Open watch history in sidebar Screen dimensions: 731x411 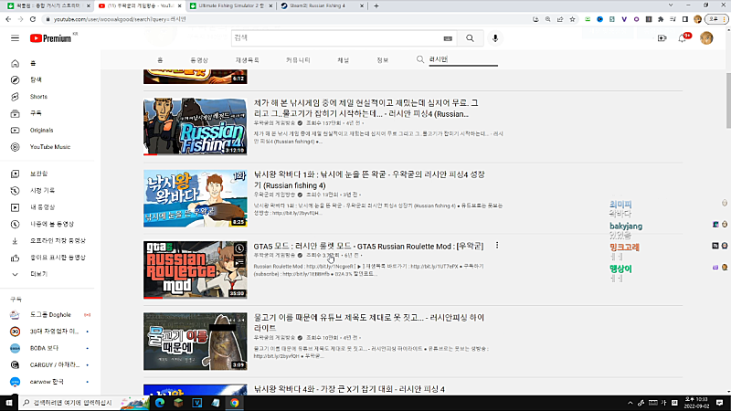[x=43, y=190]
